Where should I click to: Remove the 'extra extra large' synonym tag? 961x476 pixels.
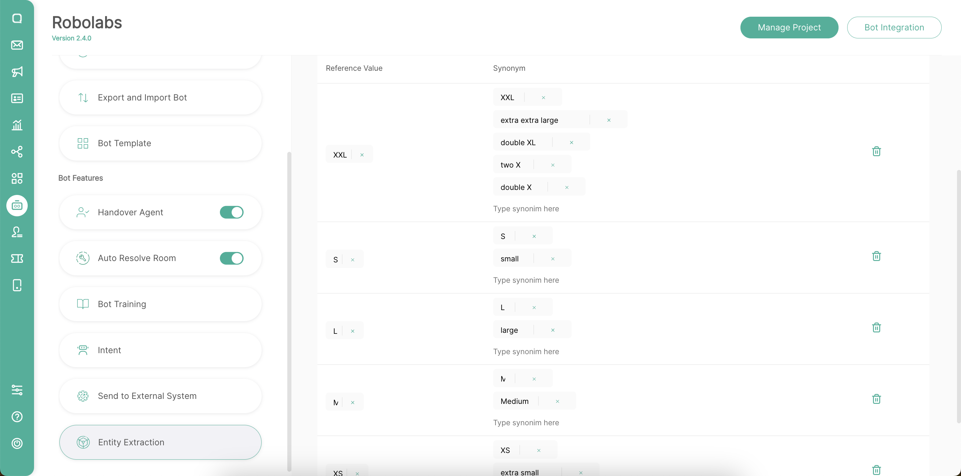pyautogui.click(x=609, y=120)
